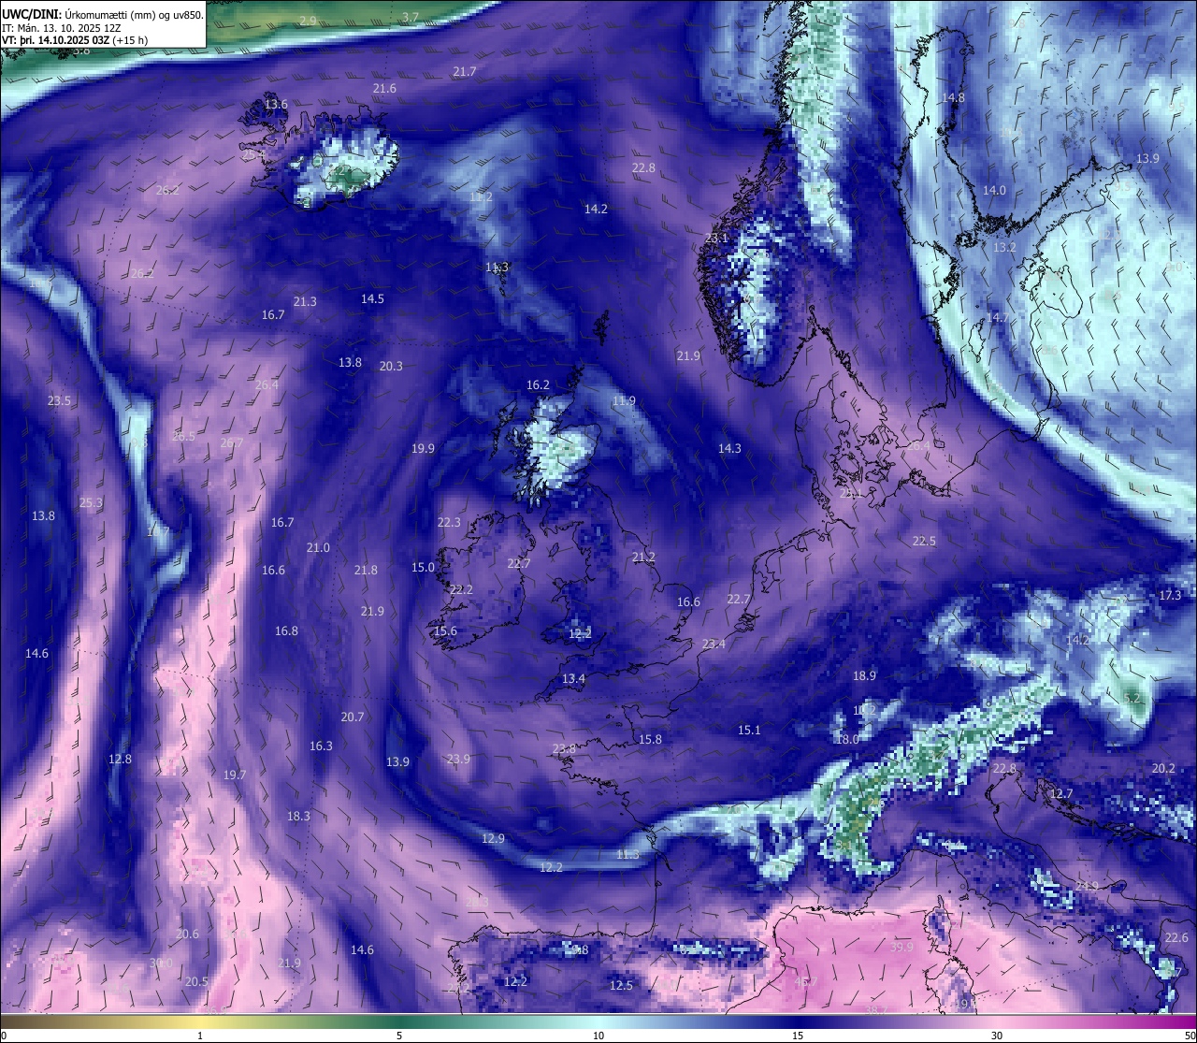This screenshot has height=1043, width=1197.
Task: Click the value 14.0 on the map
Action: (994, 190)
